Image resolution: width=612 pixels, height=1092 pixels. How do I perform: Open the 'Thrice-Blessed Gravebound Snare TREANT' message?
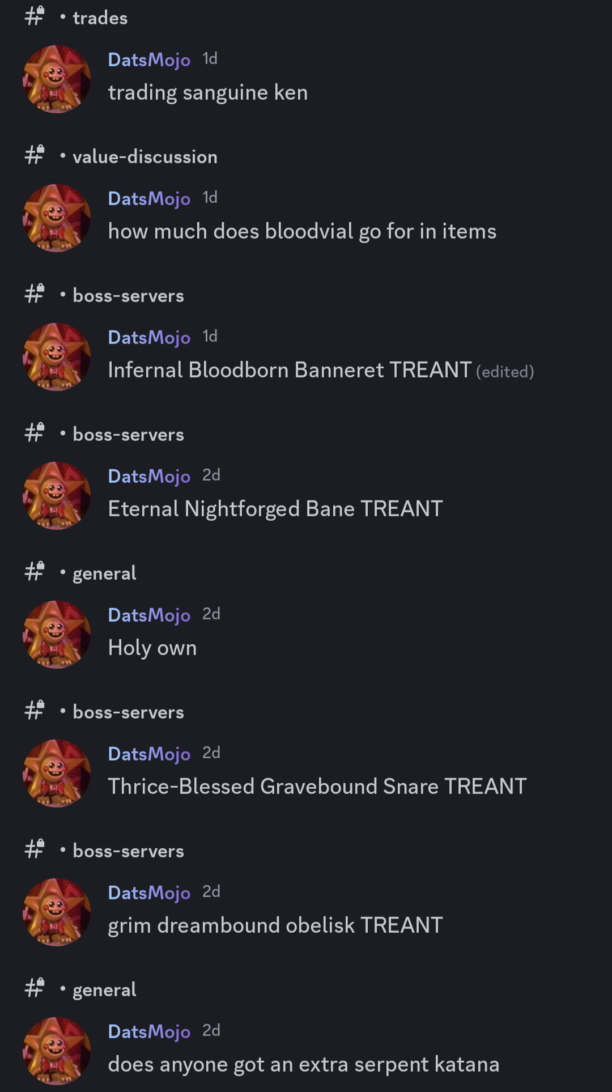[317, 787]
